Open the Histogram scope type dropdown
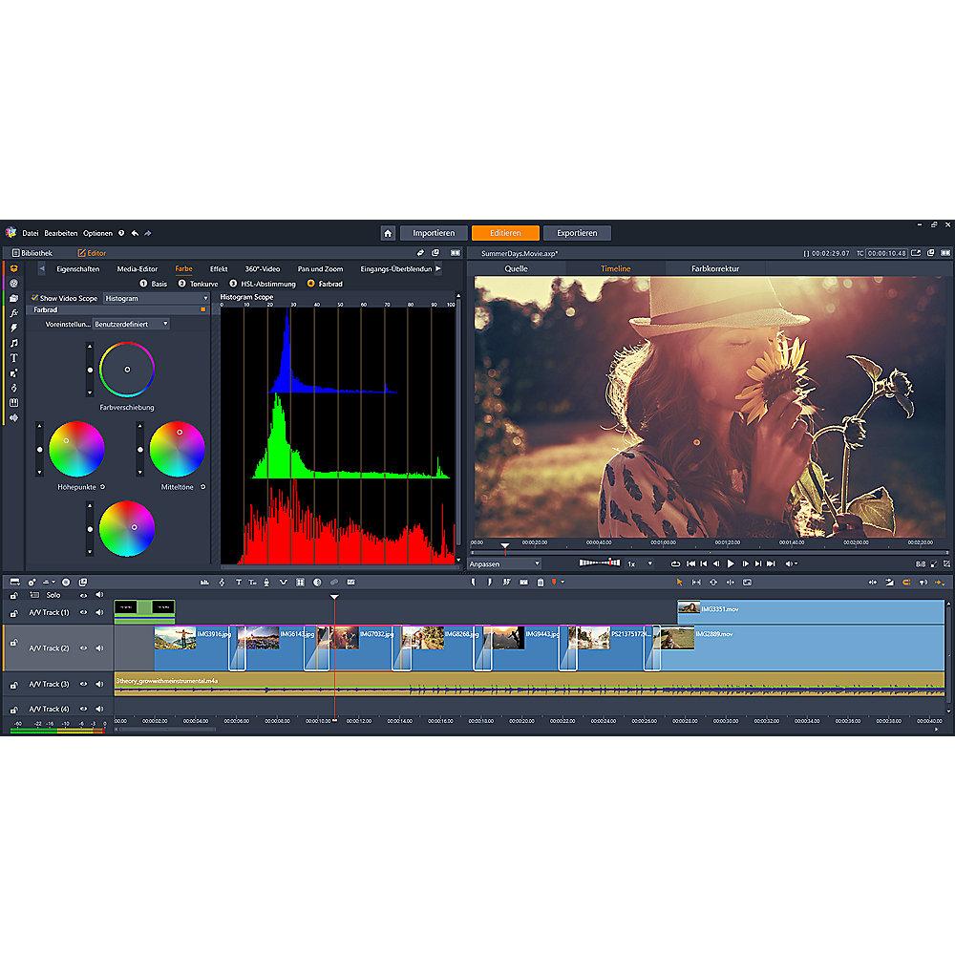This screenshot has height=955, width=955. 156,298
